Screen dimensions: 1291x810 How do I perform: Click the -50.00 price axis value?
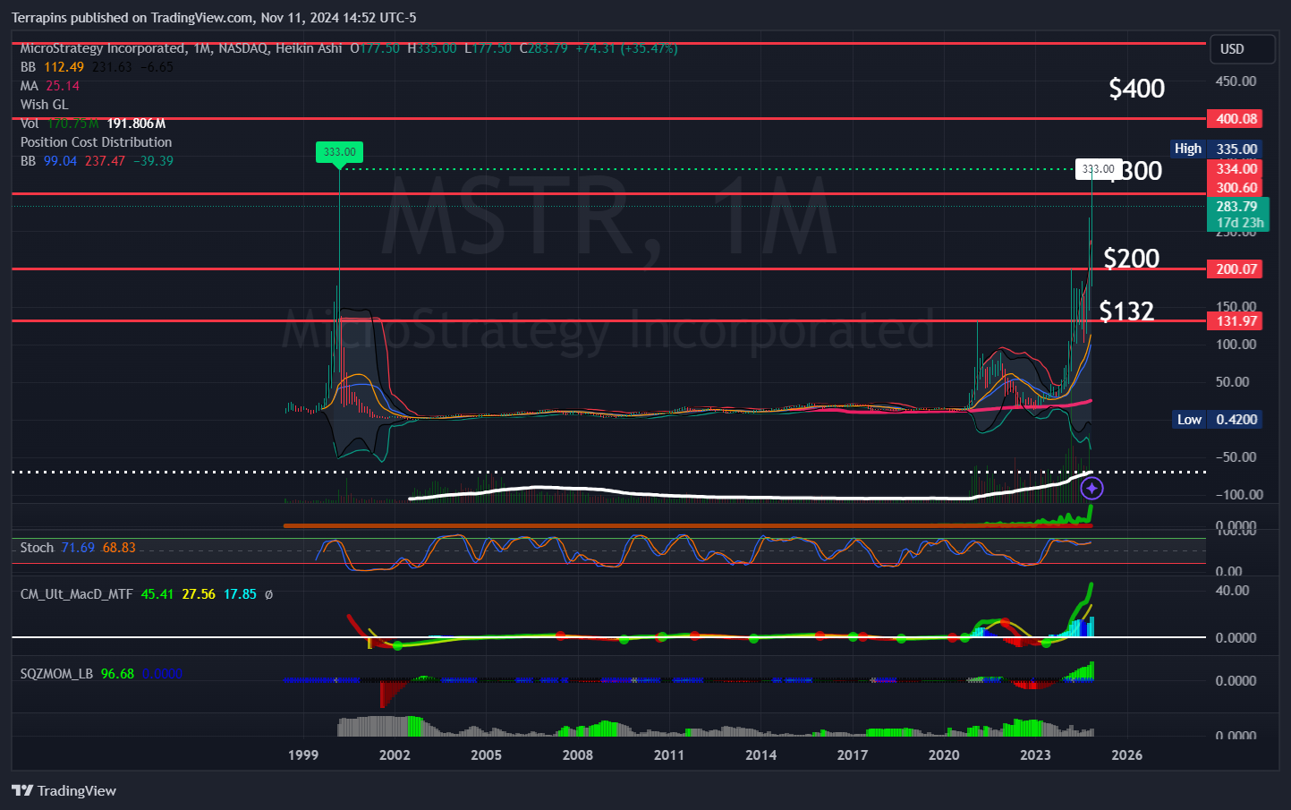pyautogui.click(x=1236, y=456)
